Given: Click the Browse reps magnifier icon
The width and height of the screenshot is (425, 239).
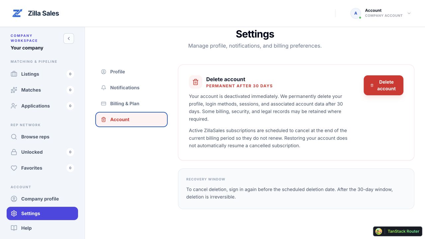Looking at the screenshot, I should coord(14,137).
